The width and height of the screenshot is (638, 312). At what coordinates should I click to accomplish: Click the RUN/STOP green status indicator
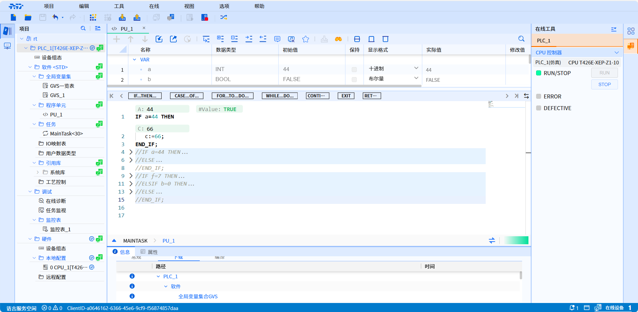538,73
